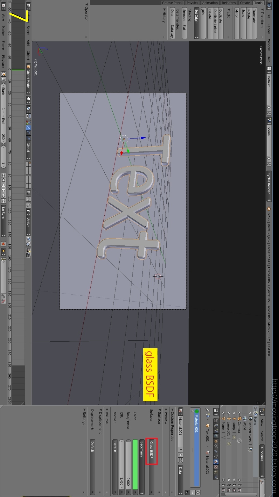279x497 pixels.
Task: Switch to the Grease Pencil tab
Action: (172, 3)
